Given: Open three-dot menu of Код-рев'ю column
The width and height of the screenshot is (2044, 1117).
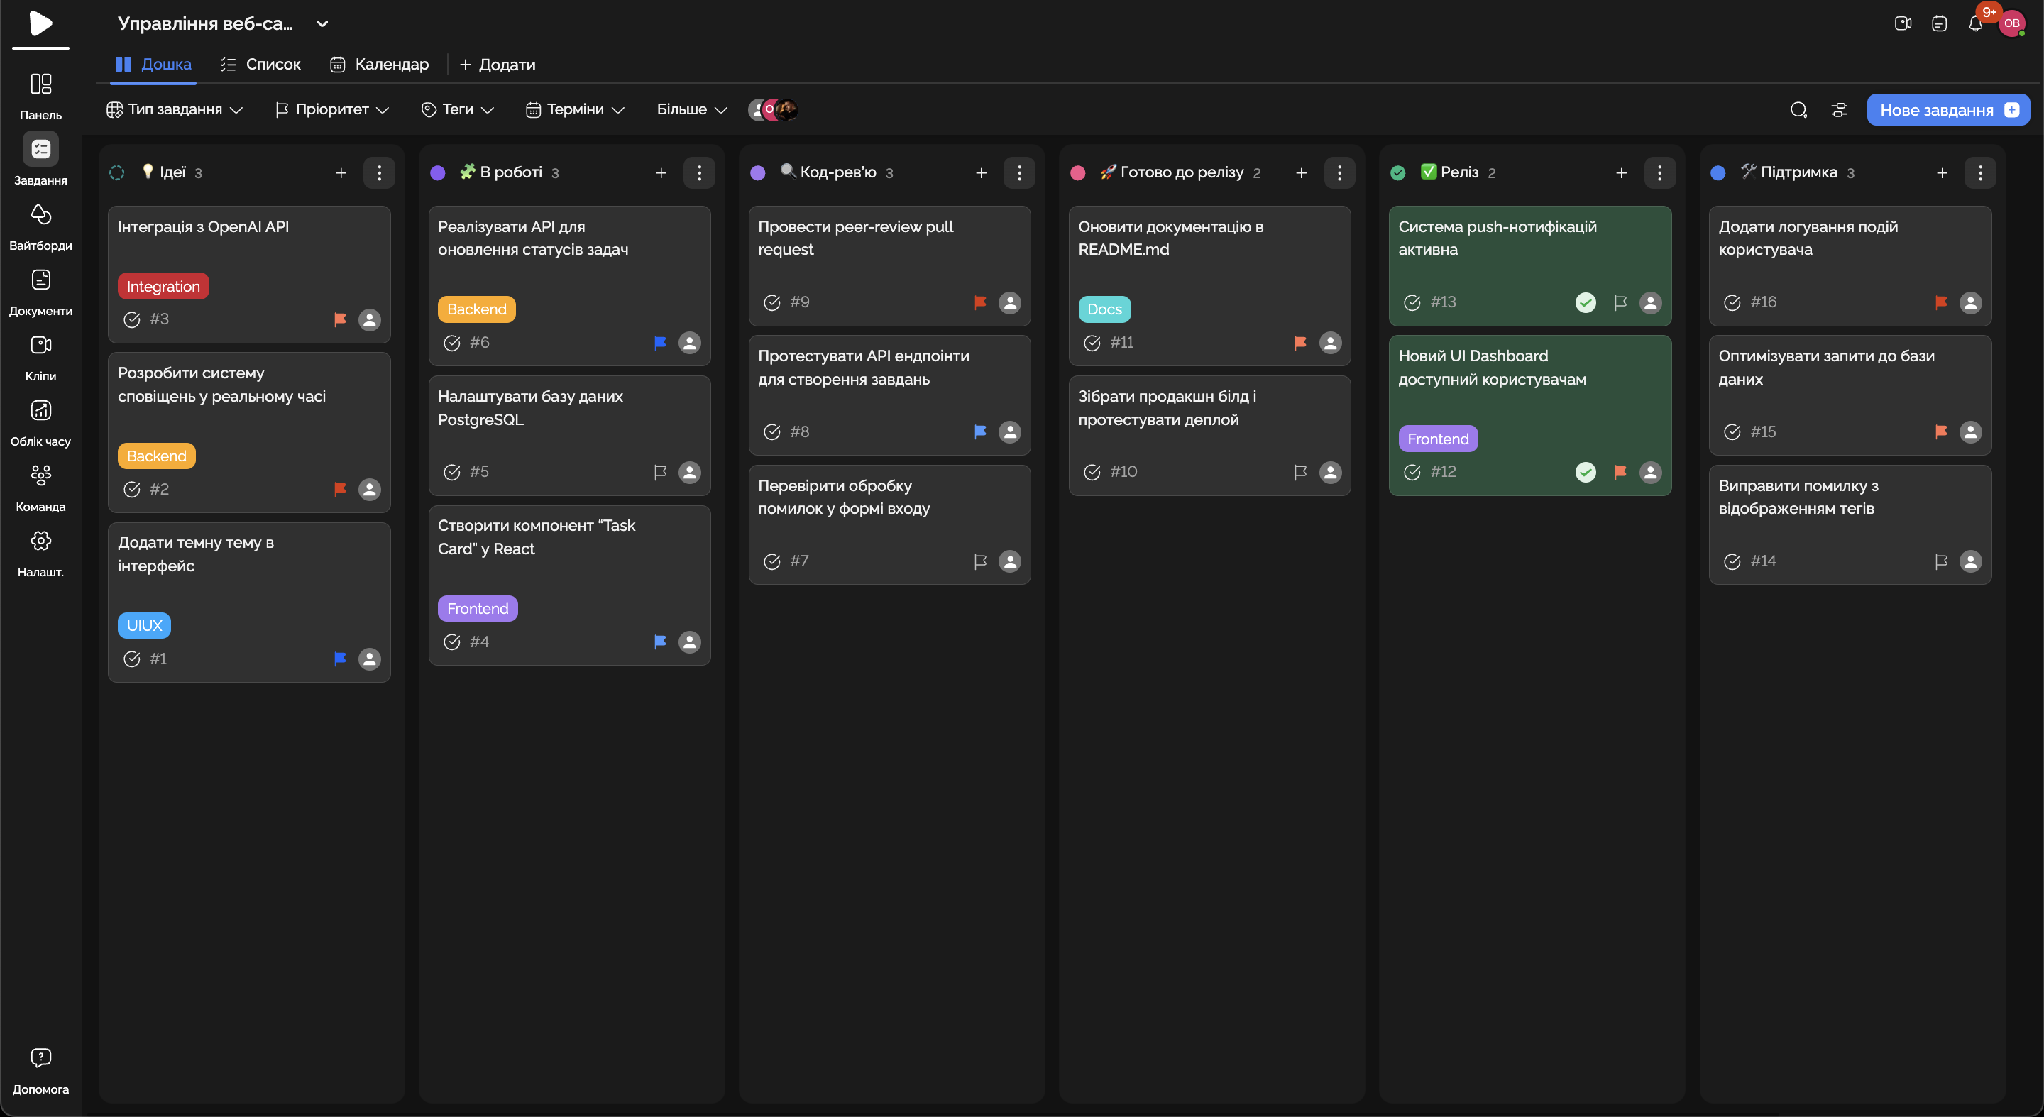Looking at the screenshot, I should (1019, 173).
